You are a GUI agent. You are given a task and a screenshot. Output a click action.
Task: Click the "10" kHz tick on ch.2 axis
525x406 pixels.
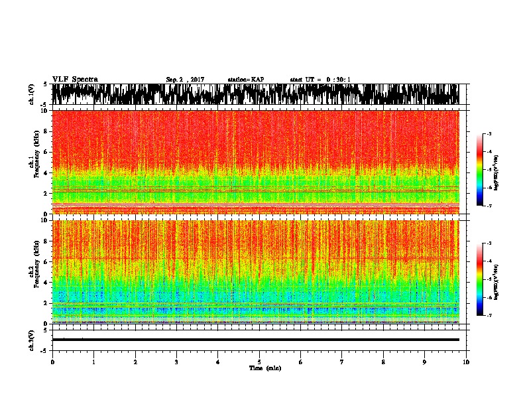coord(44,220)
